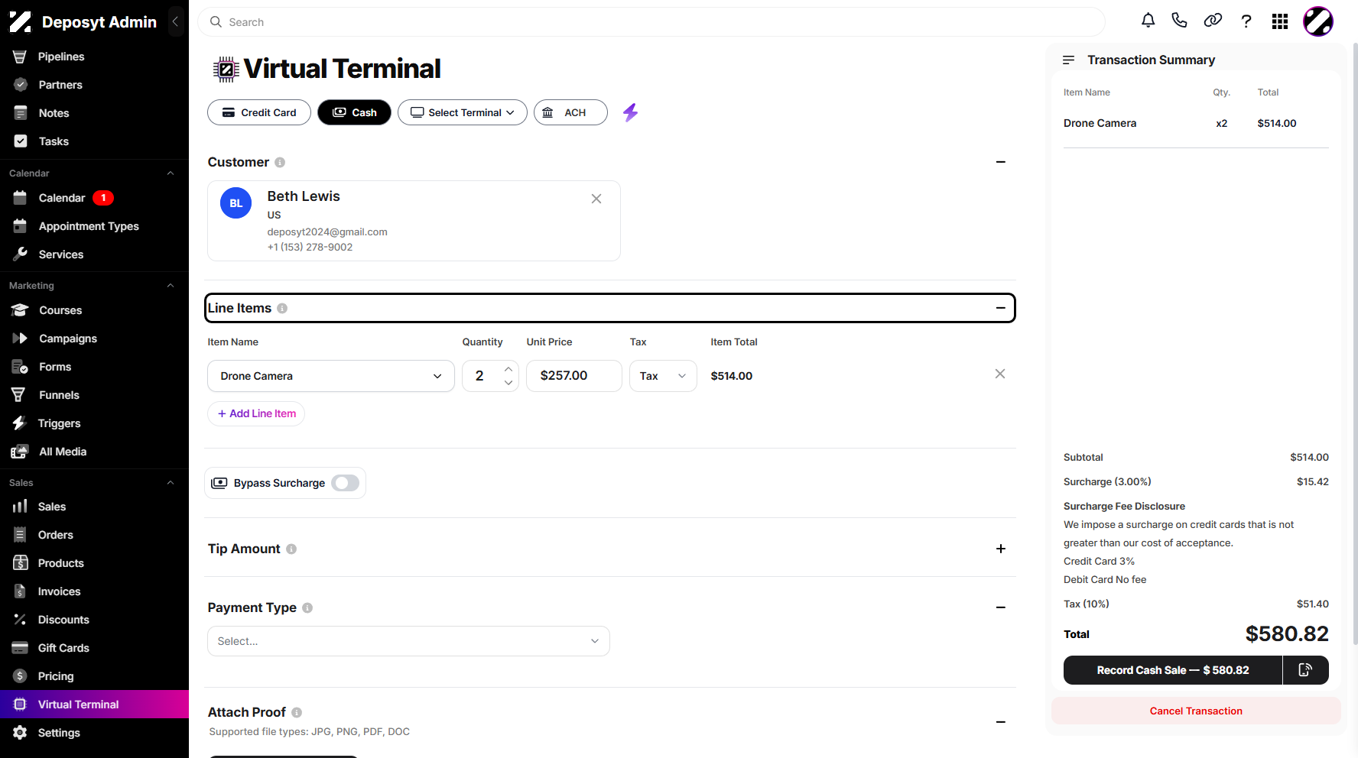Click Cancel Transaction
This screenshot has width=1358, height=758.
[1196, 711]
